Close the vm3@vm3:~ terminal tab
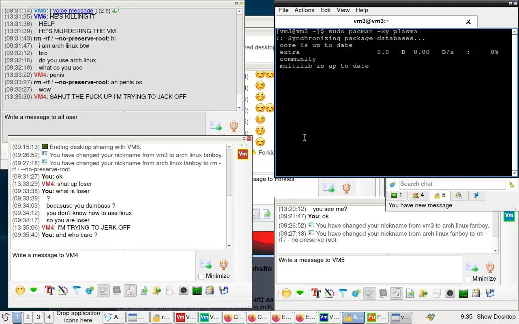The image size is (519, 324). (468, 22)
